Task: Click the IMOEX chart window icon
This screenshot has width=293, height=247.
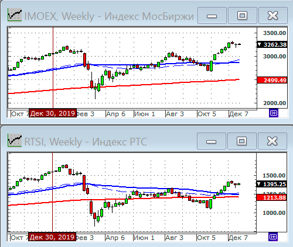Action: click(x=15, y=15)
